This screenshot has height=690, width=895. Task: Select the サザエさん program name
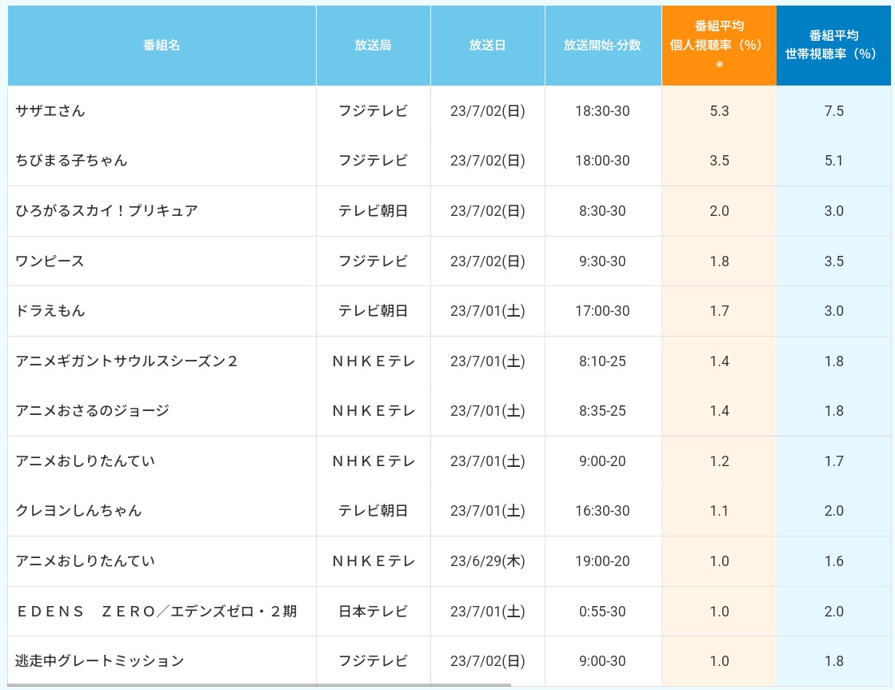click(50, 110)
